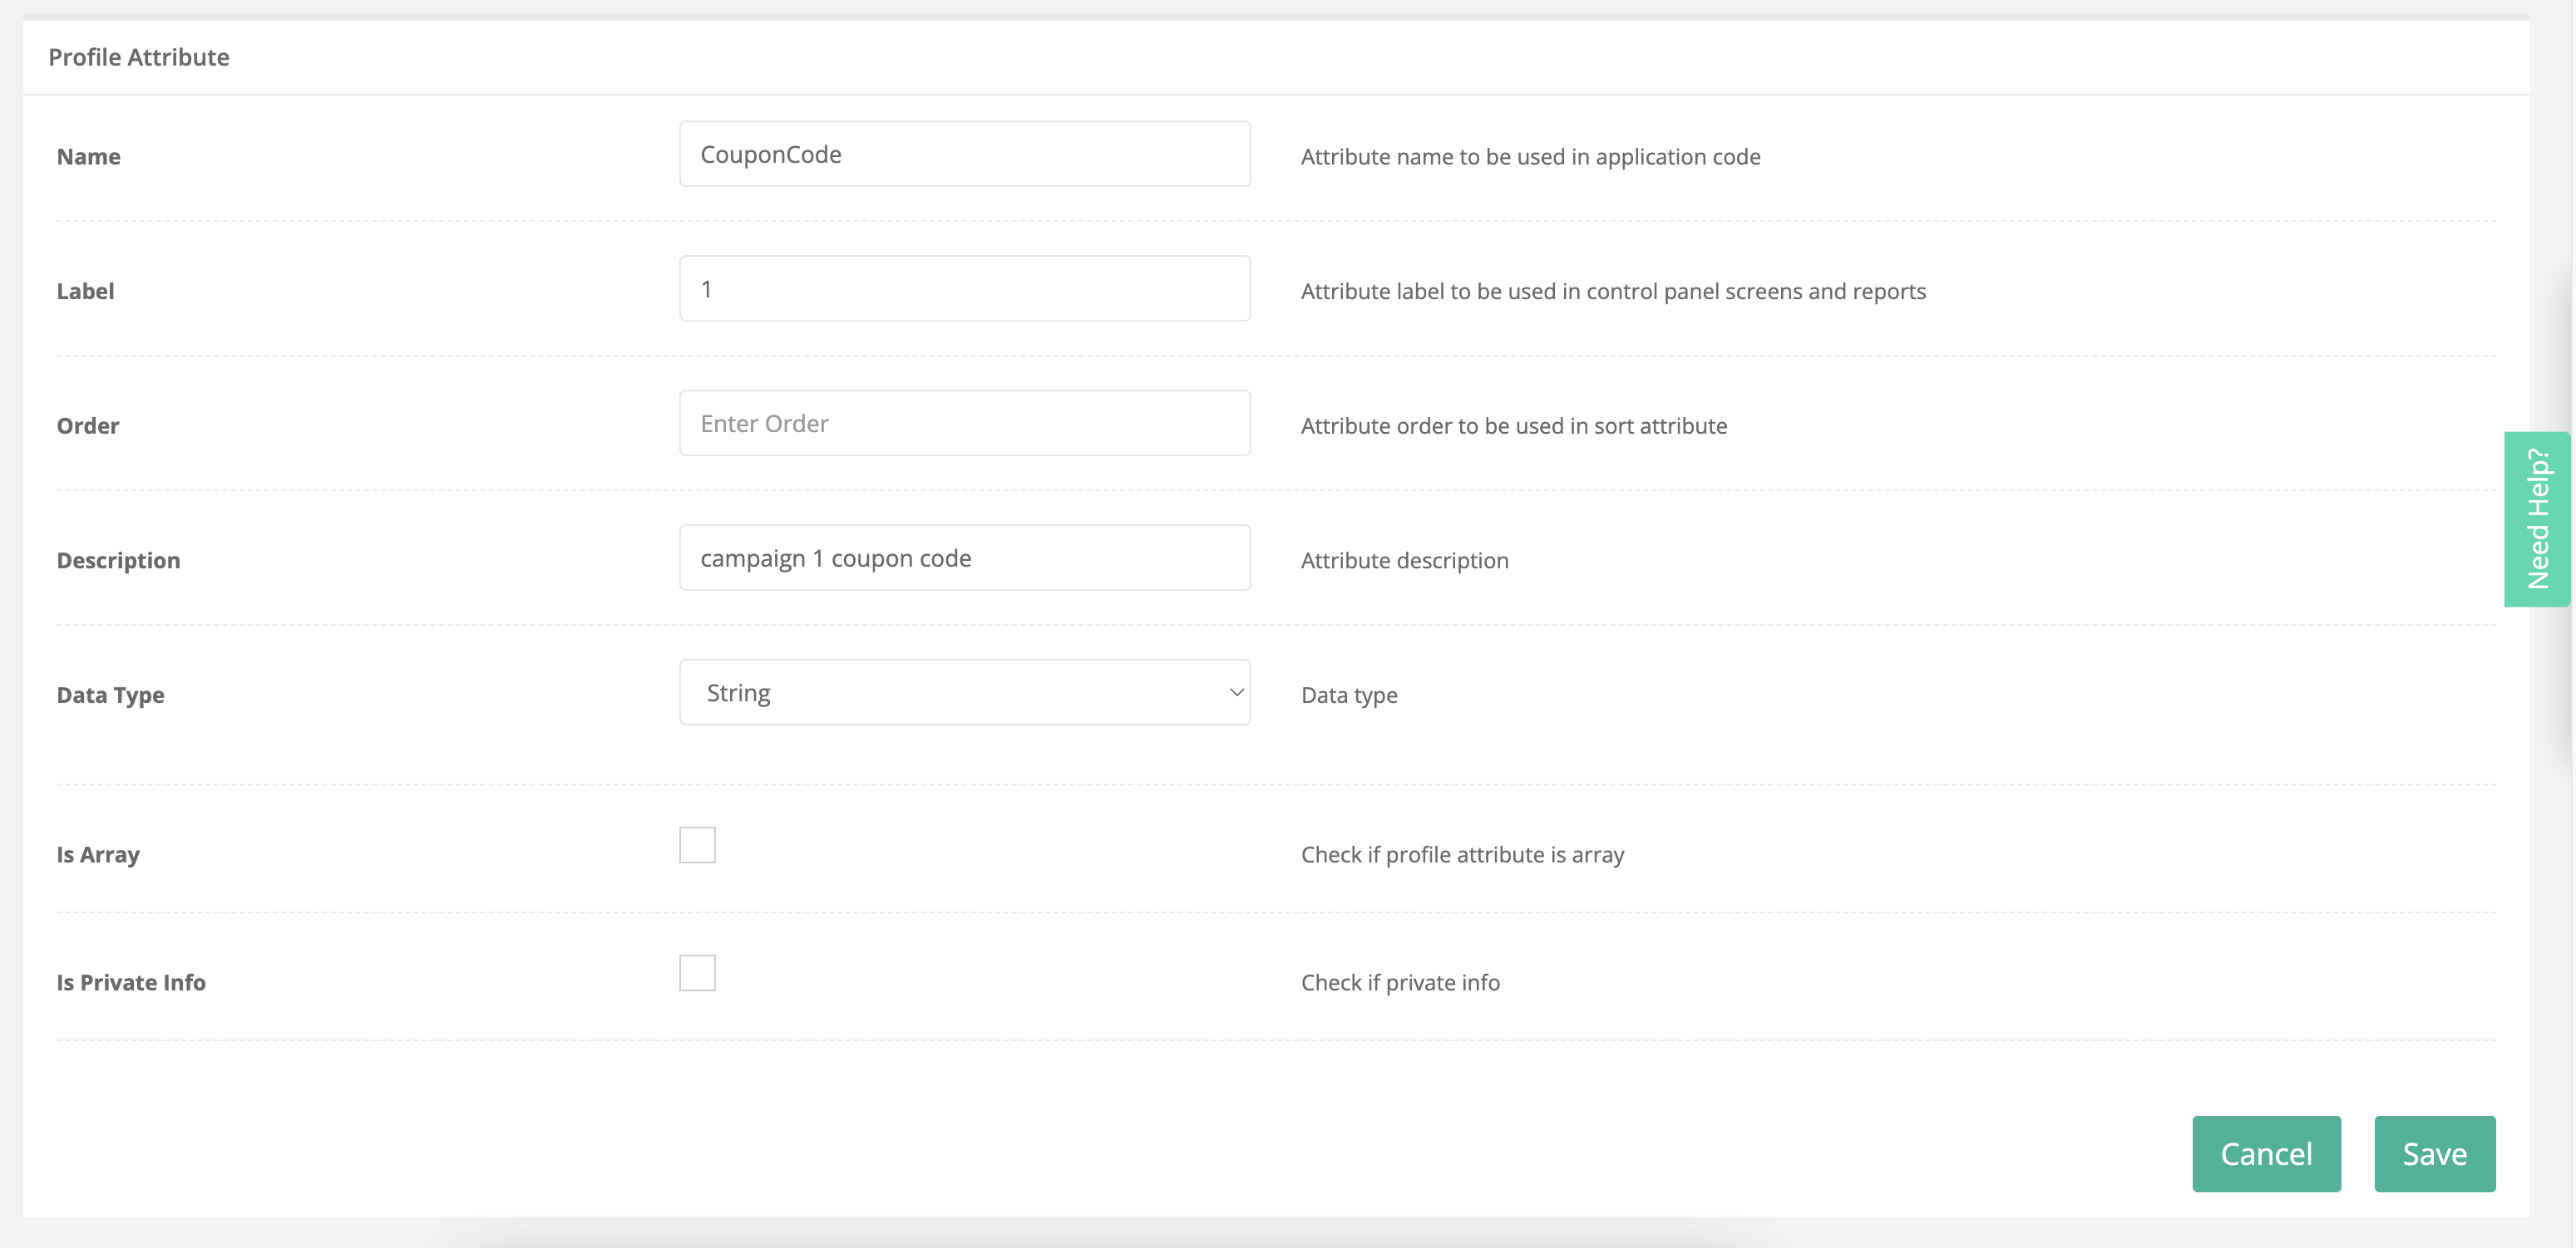Click the Name input field containing CouponCode
Viewport: 2576px width, 1248px height.
tap(964, 154)
